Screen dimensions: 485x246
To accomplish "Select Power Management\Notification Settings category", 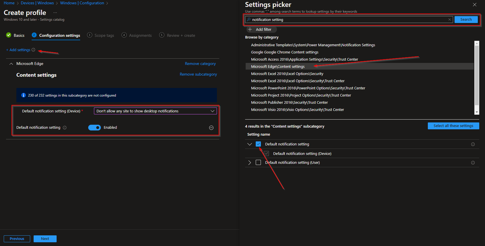I will point(360,45).
